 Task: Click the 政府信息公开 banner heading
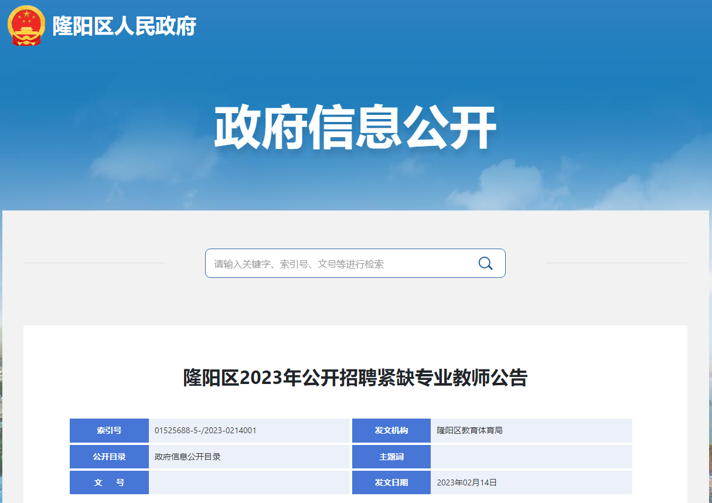[355, 128]
